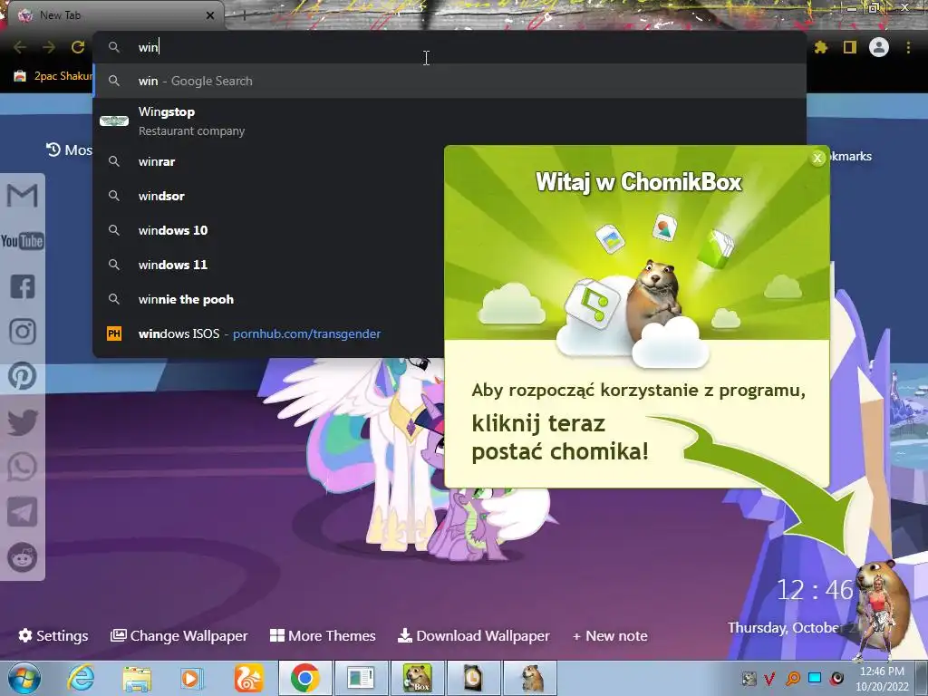Open the new tab page Settings
This screenshot has width=928, height=696.
(53, 635)
